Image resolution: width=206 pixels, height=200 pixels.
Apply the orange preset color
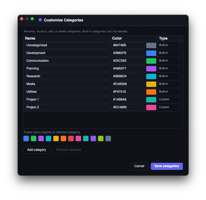[63, 139]
